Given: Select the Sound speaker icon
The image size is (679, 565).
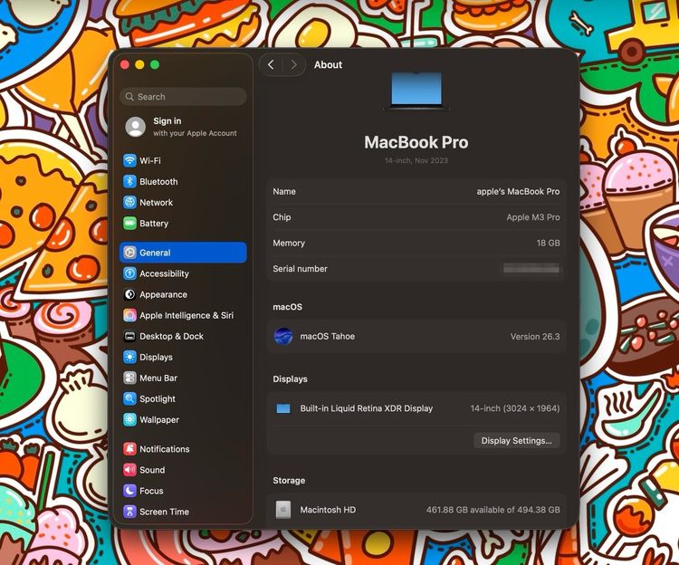Looking at the screenshot, I should click(129, 470).
